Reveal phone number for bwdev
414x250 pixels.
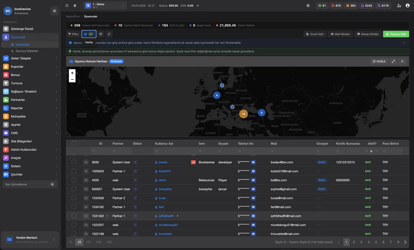coord(253,162)
